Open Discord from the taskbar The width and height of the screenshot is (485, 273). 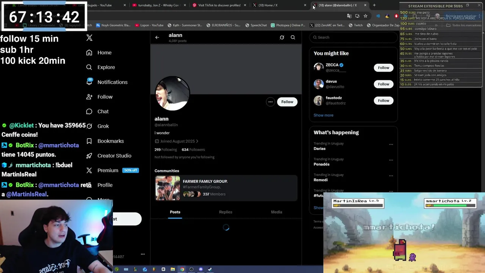(x=201, y=269)
